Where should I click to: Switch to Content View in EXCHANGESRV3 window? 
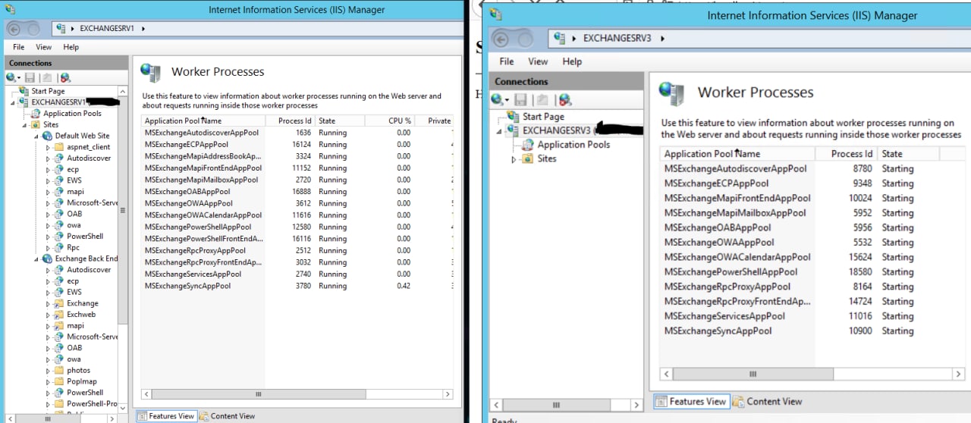tap(768, 402)
